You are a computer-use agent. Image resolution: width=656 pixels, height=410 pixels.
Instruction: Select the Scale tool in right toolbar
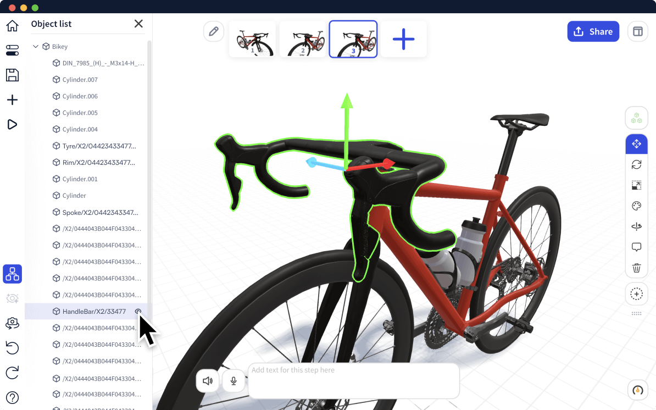click(x=636, y=185)
